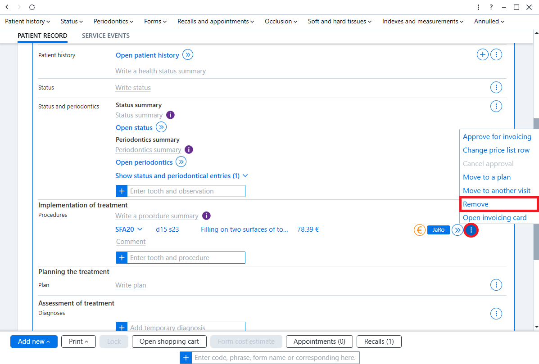Open three-dot menu in Status row
The height and width of the screenshot is (364, 539).
point(496,87)
